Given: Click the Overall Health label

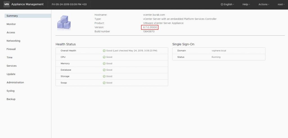Looking at the screenshot, I should click(68, 50).
